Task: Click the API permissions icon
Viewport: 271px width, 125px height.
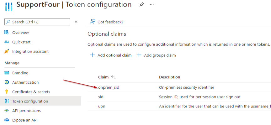Action: 6,111
